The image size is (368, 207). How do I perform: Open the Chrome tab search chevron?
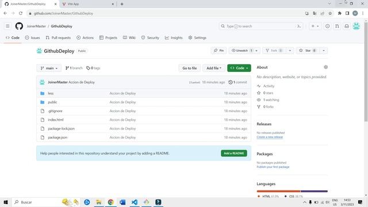[329, 3]
